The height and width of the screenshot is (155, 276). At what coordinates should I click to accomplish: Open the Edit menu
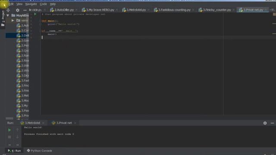[x=11, y=4]
